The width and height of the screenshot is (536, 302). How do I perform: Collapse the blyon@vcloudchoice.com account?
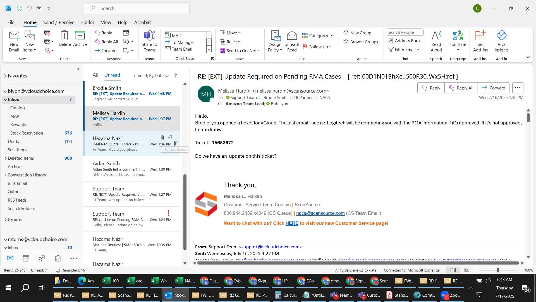(x=5, y=91)
